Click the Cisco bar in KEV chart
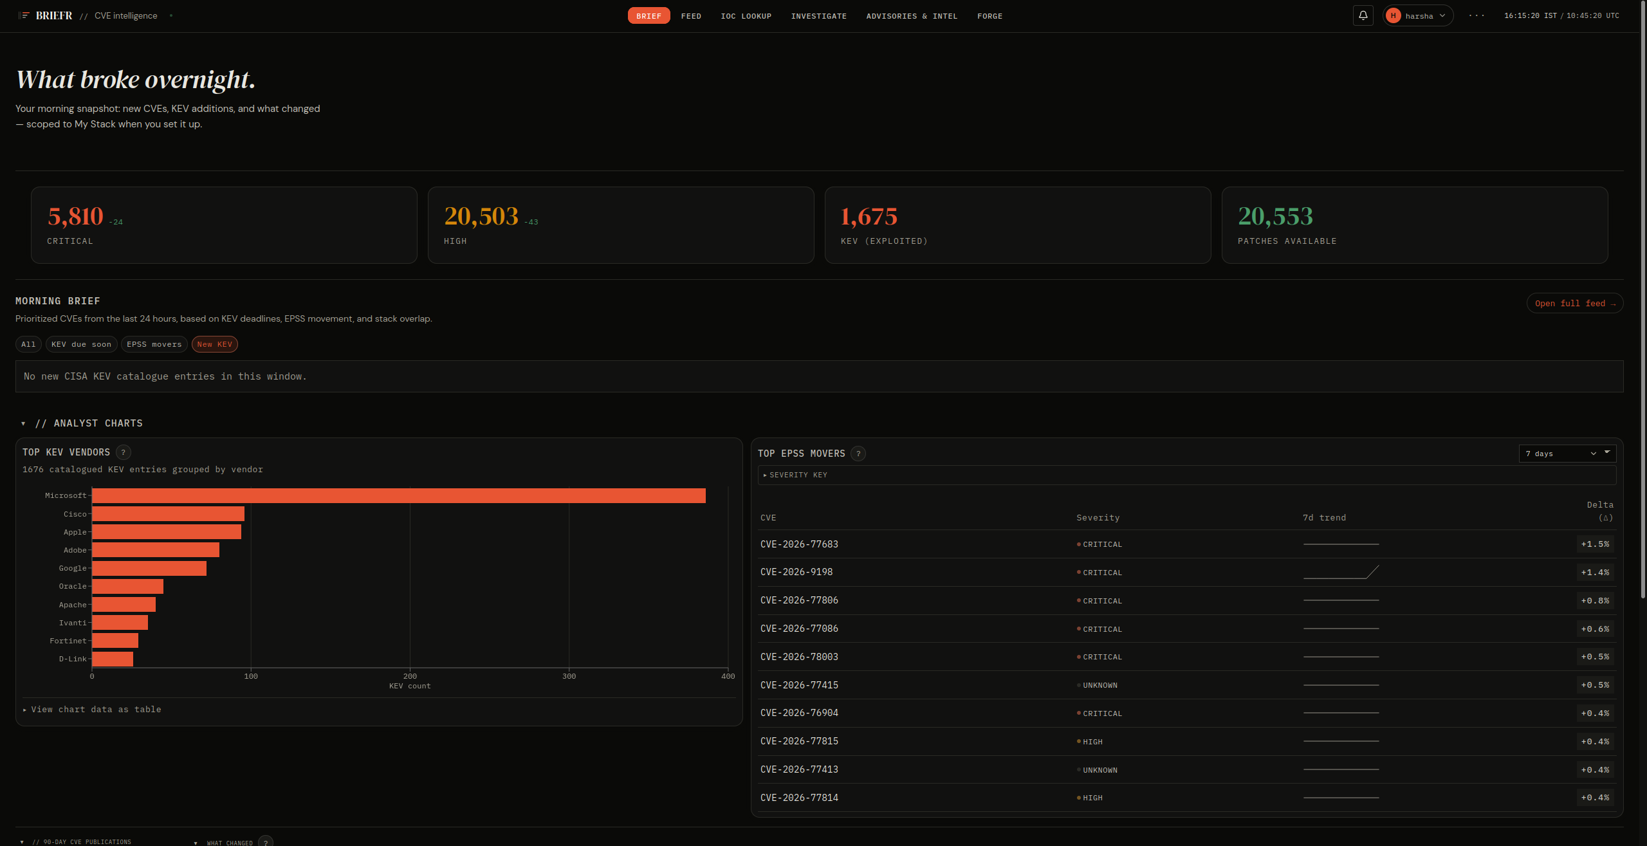This screenshot has width=1647, height=846. (x=168, y=513)
